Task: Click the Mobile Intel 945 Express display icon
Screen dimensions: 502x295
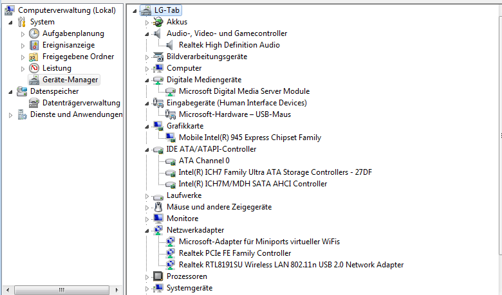Action: coord(171,138)
